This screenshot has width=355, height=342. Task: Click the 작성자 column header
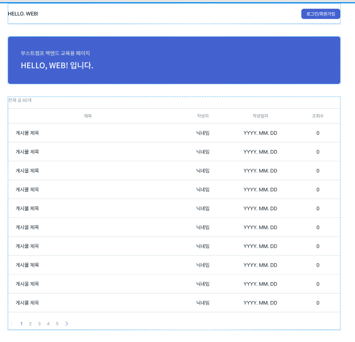[203, 116]
